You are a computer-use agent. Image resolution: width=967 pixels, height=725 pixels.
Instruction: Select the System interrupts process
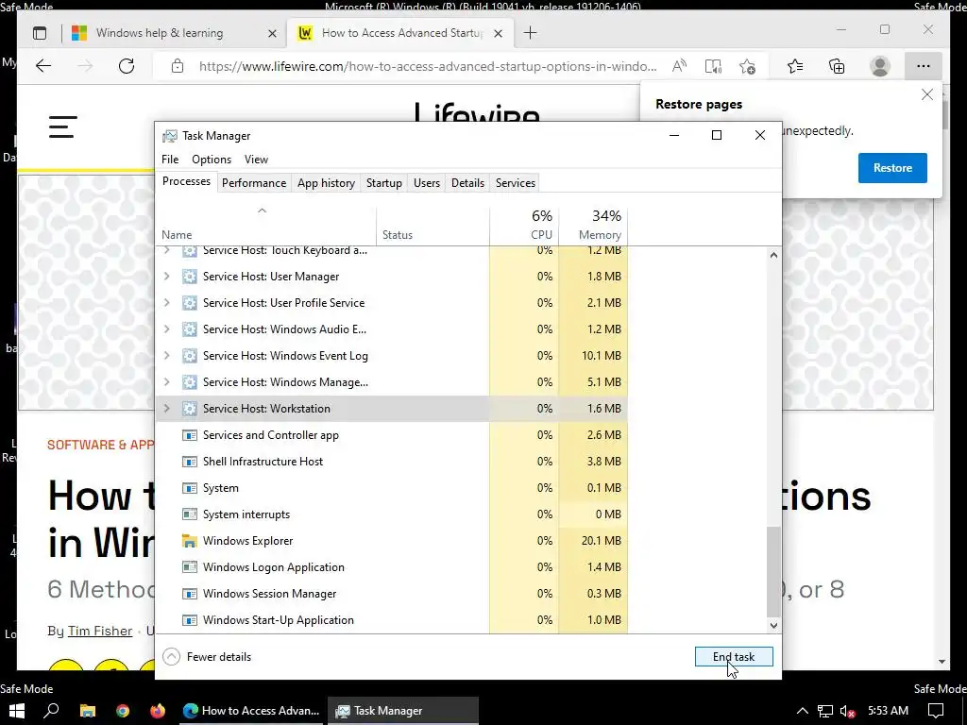pos(392,514)
